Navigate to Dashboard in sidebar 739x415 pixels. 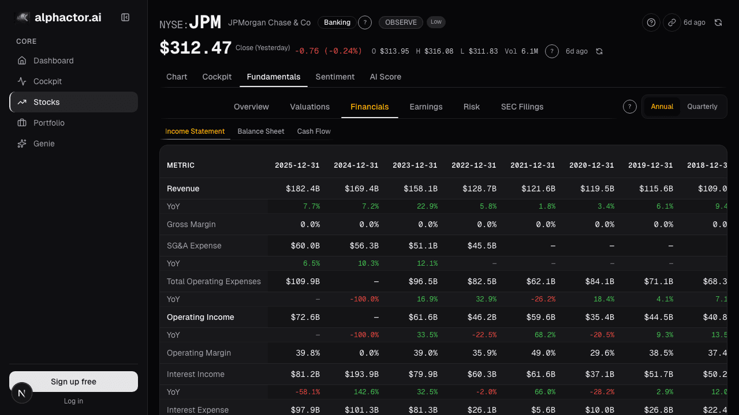[x=74, y=61]
